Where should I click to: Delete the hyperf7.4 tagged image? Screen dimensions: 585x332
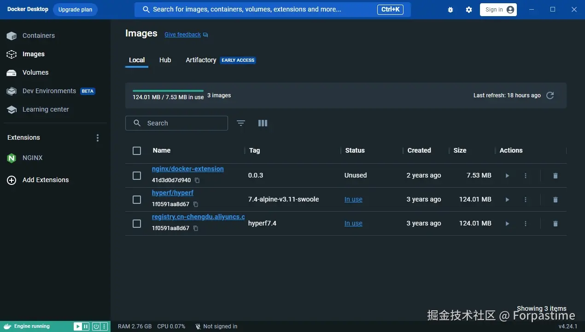[x=556, y=224]
